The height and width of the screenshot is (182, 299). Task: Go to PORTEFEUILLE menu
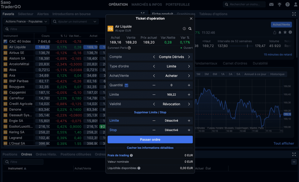click(x=178, y=4)
